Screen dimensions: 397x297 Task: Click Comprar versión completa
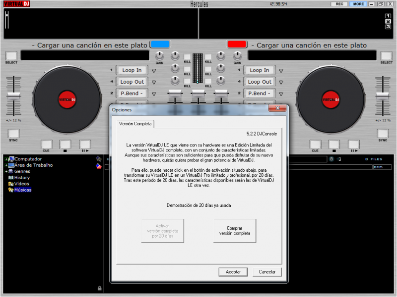[235, 231]
